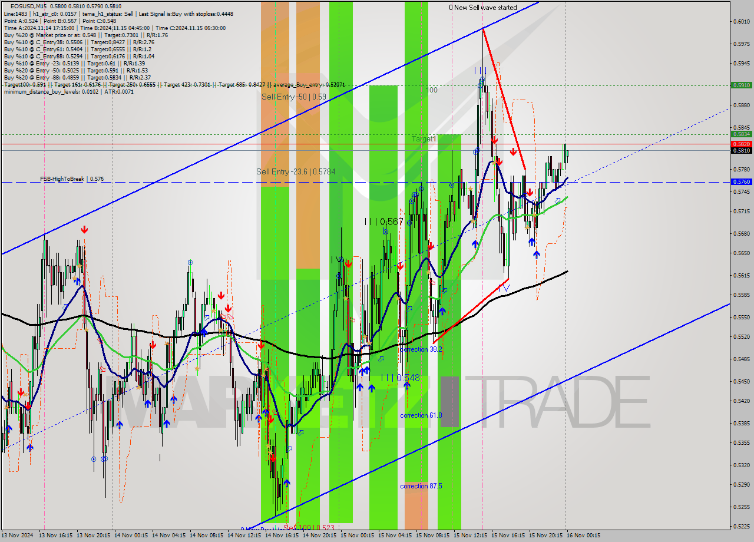Select the 'Sell Entry -23.6 | 0.5784' label
Image resolution: width=754 pixels, height=542 pixels.
pyautogui.click(x=296, y=172)
